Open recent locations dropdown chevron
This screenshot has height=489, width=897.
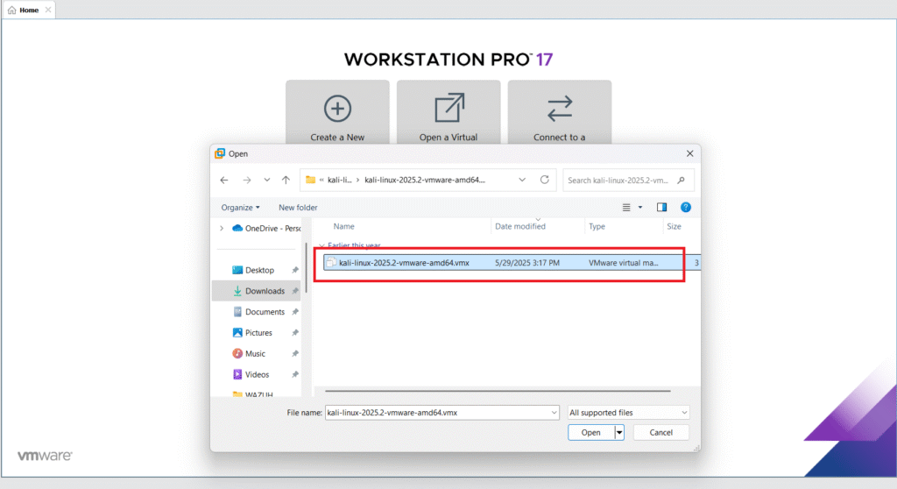pos(266,180)
